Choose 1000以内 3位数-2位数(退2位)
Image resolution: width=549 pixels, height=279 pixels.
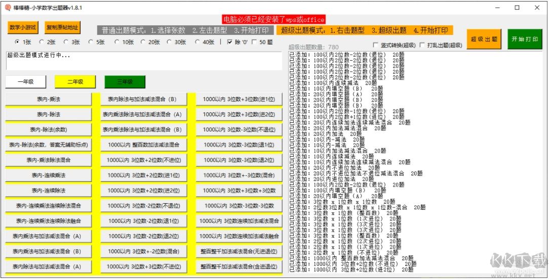[x=144, y=236]
